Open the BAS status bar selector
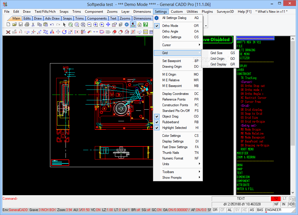The width and height of the screenshot is (298, 215). point(260,210)
